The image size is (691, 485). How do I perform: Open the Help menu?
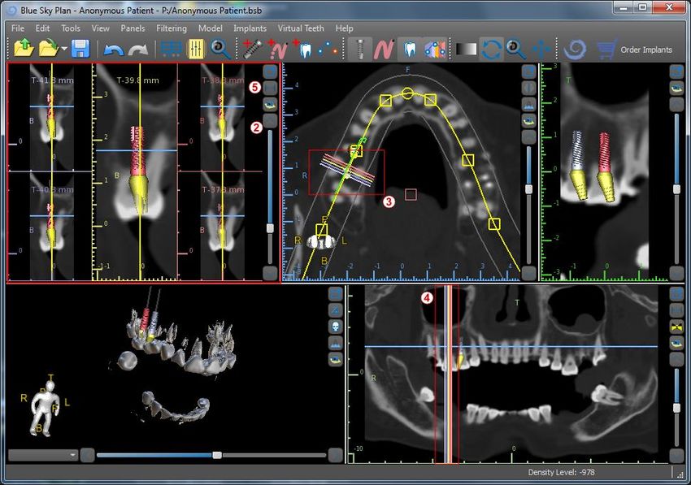coord(344,28)
